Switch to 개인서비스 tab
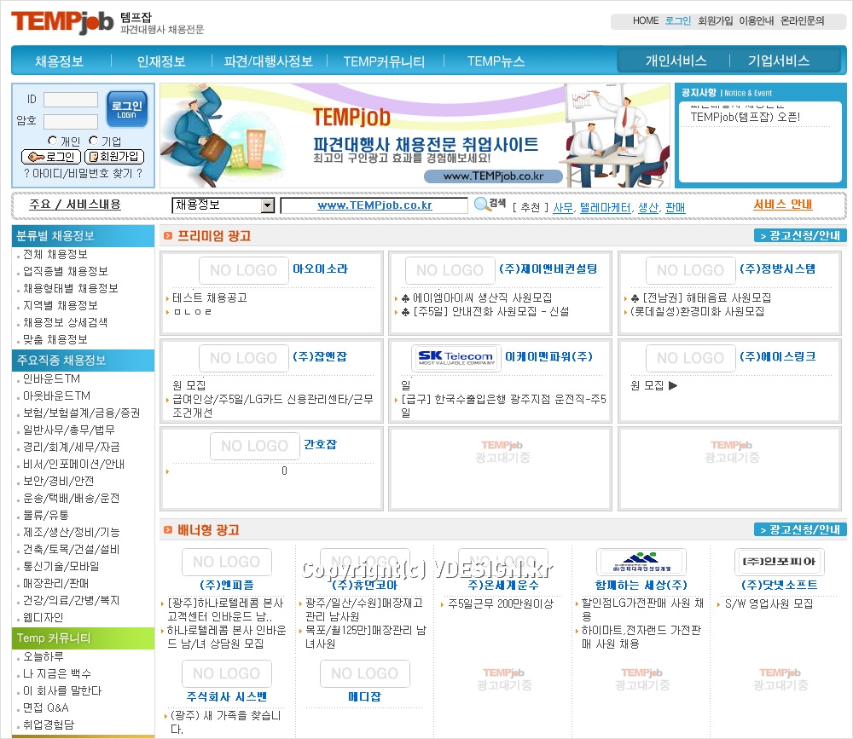The width and height of the screenshot is (853, 739). pos(676,61)
